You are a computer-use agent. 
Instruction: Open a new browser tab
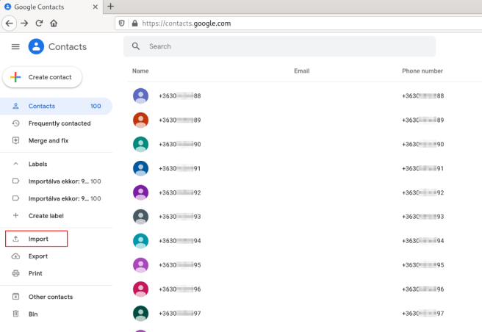(x=111, y=7)
